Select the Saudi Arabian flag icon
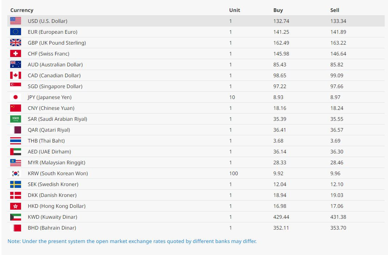The height and width of the screenshot is (255, 388). click(x=16, y=119)
